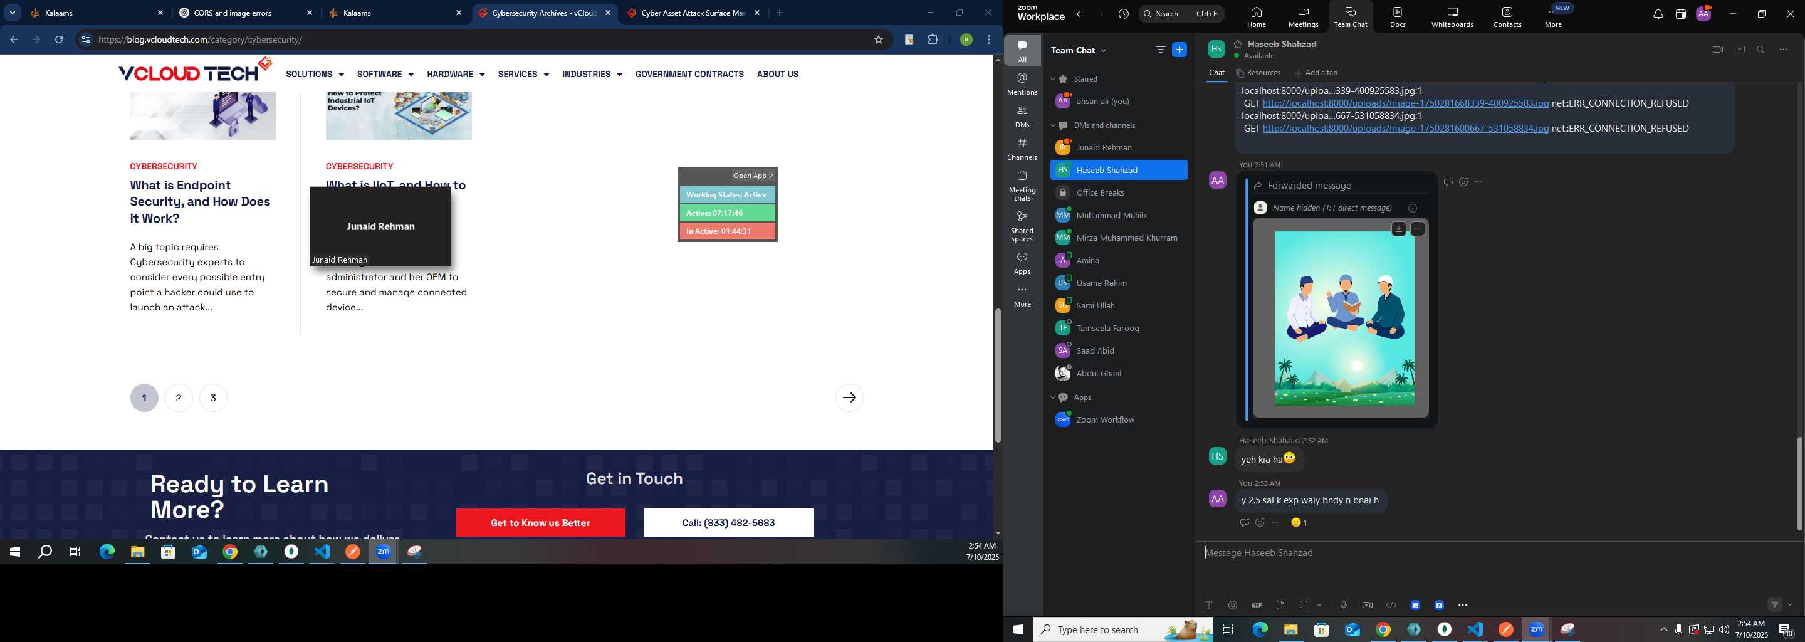Open the forwarded picture thumbnail
This screenshot has height=642, width=1805.
(x=1344, y=319)
